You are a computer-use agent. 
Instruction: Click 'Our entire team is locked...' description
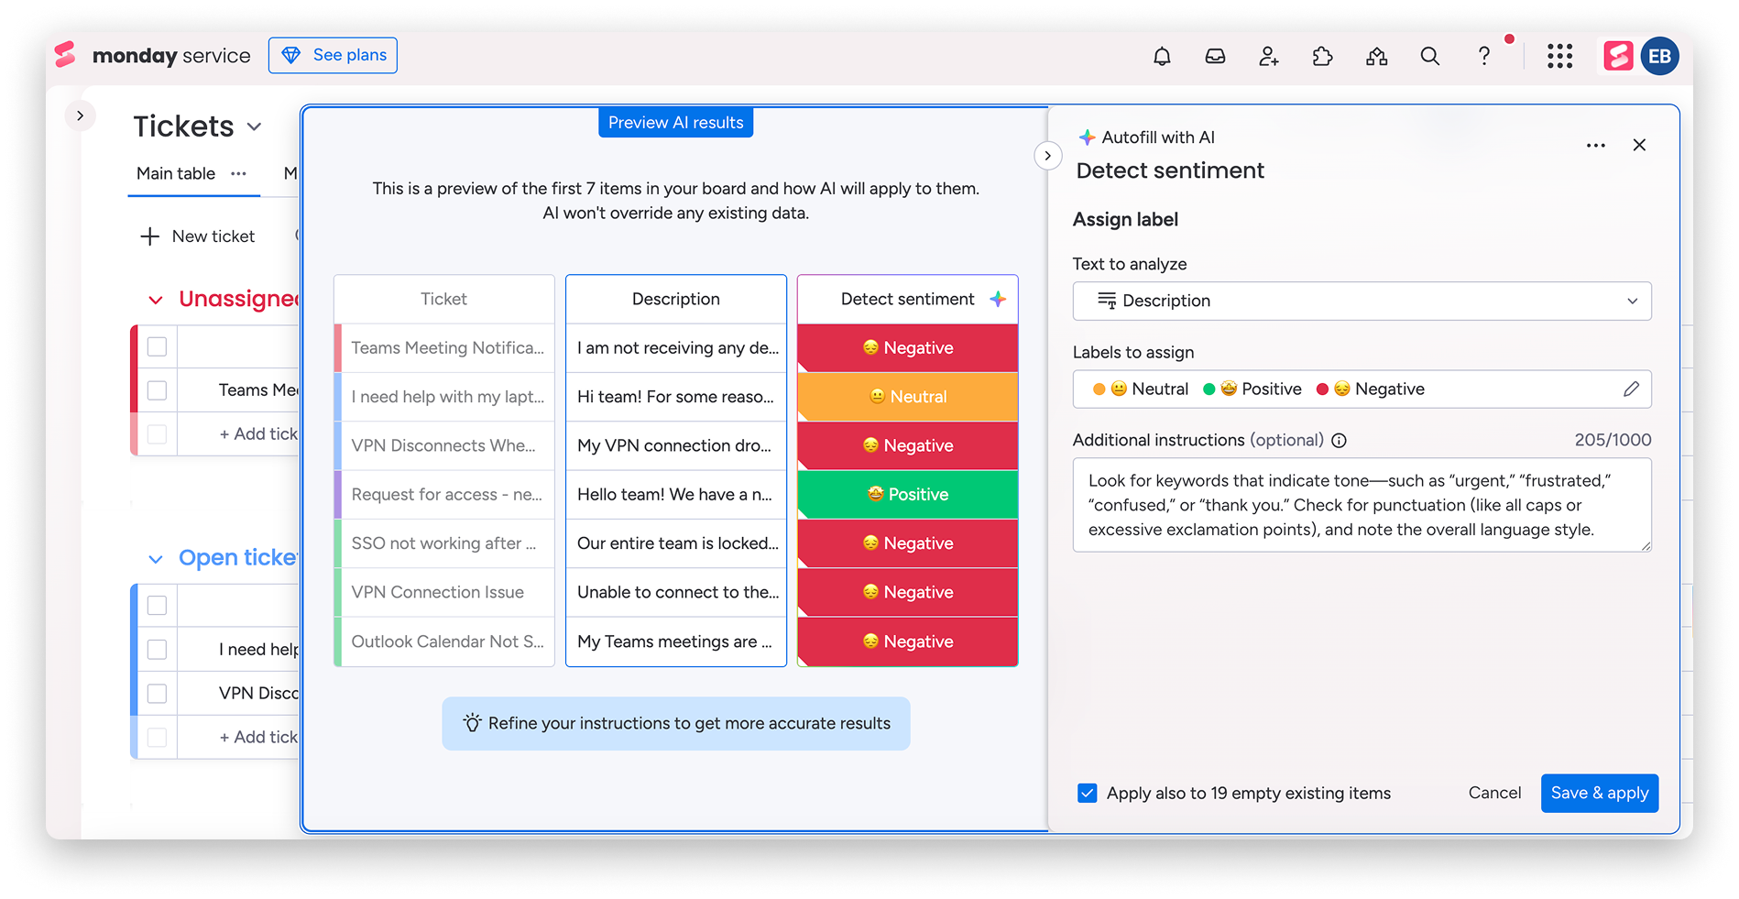pos(676,543)
